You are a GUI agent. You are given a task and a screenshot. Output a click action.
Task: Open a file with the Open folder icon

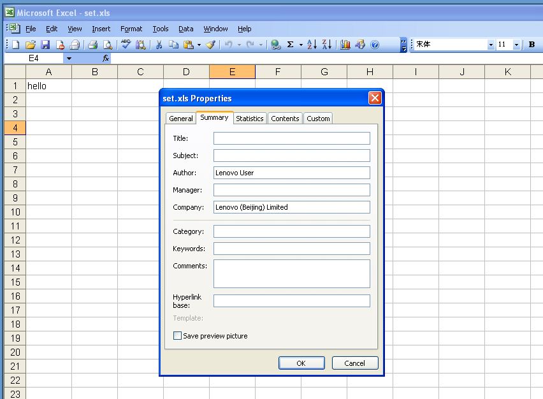tap(31, 45)
